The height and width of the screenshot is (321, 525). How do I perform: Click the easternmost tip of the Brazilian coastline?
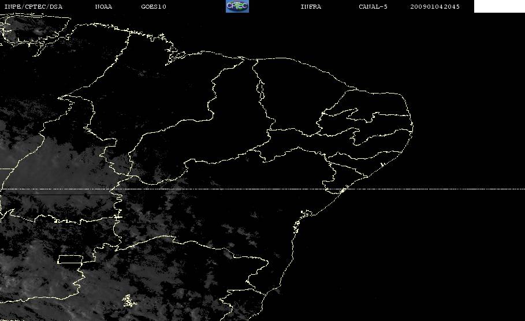[x=412, y=127]
